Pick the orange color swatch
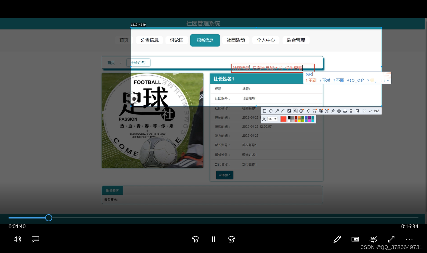Viewport: 427px width, 253px height. coord(299,117)
